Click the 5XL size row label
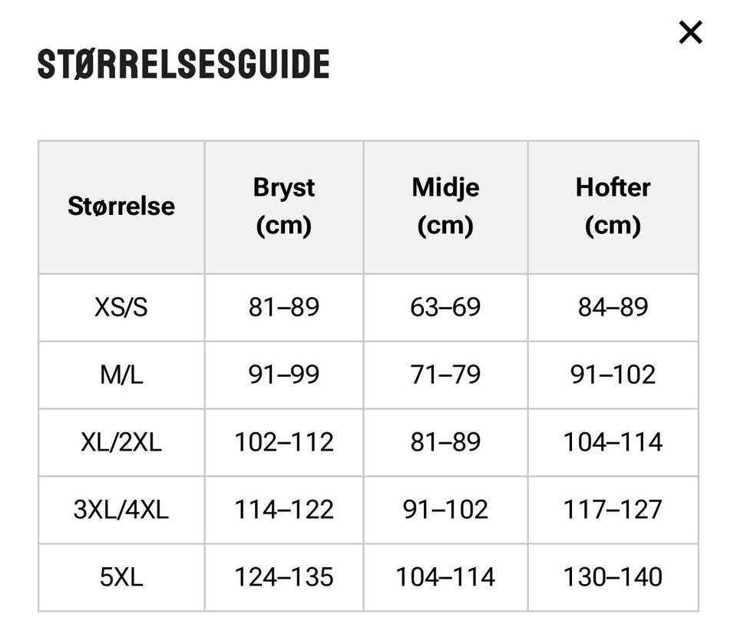 pos(121,577)
